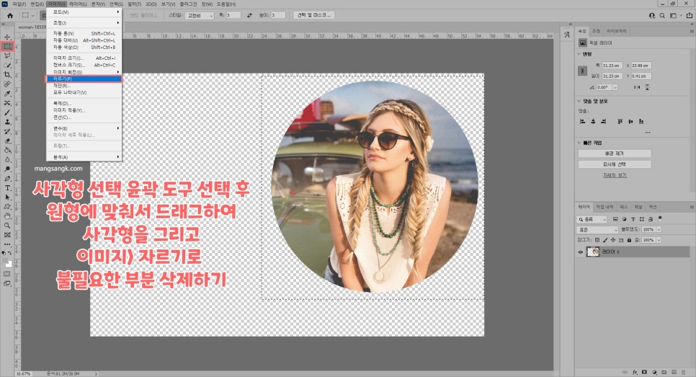Choose 캔버스 크기 in Image menu
This screenshot has height=377, width=696.
[84, 65]
